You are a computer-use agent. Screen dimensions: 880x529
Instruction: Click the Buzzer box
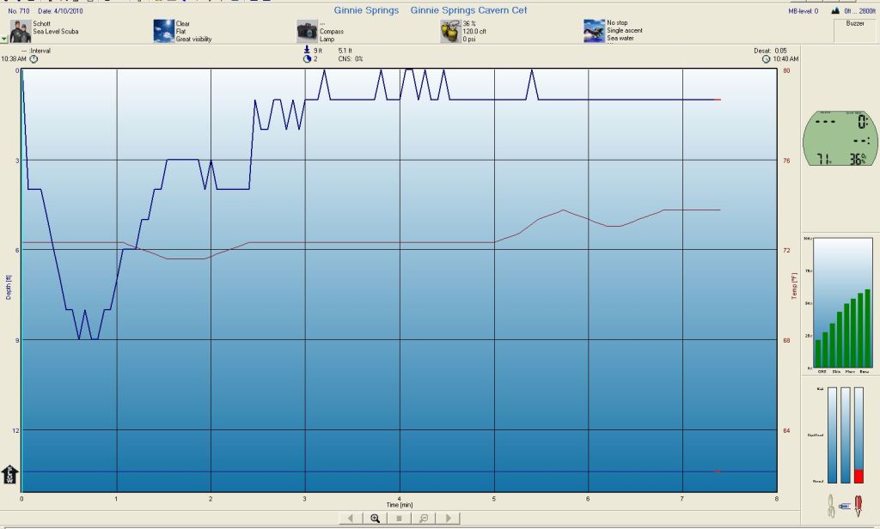point(855,32)
